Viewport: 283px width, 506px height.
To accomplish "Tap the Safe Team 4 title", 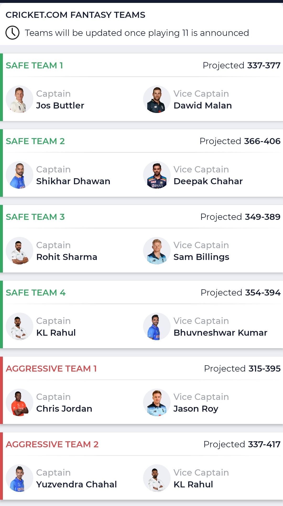I will tap(36, 293).
